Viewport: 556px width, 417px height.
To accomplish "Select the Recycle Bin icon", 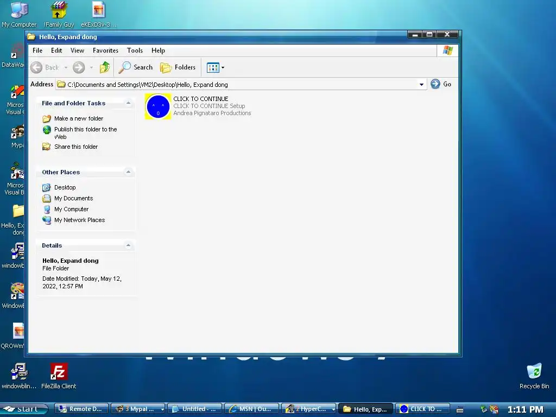I will tap(534, 376).
